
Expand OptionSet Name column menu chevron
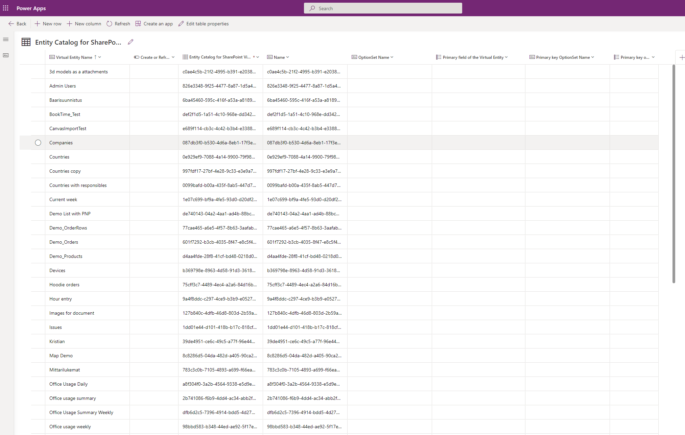(x=392, y=57)
